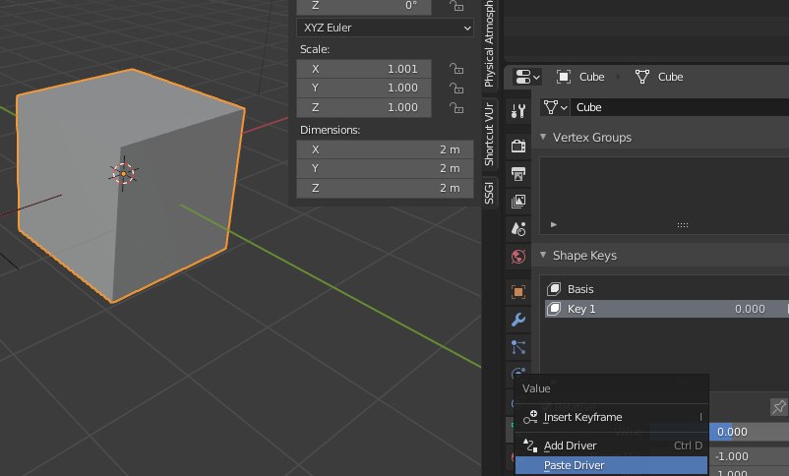Switch to the Physical Atmosphere sidebar tab

pyautogui.click(x=490, y=44)
